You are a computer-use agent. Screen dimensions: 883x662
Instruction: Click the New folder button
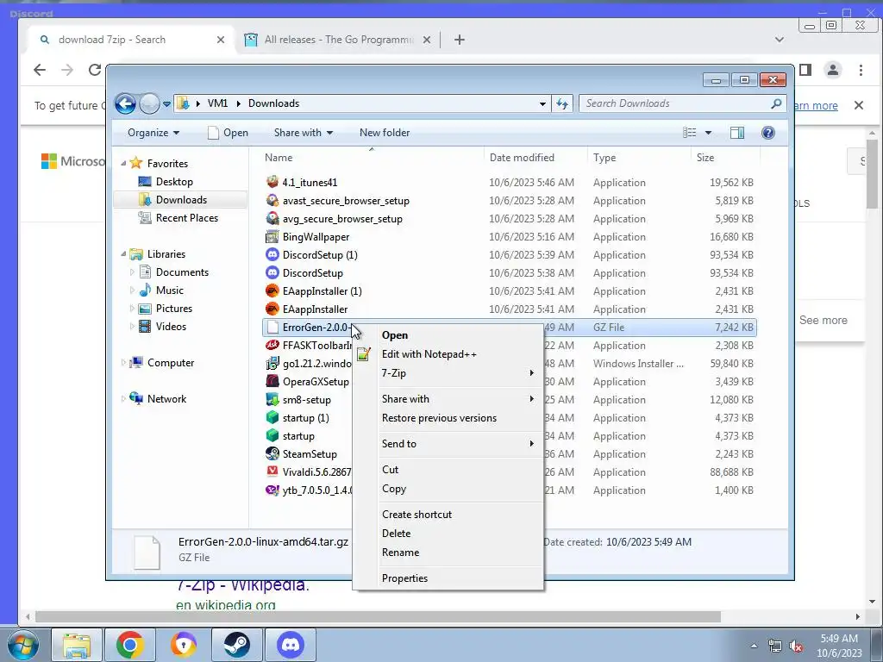click(385, 132)
